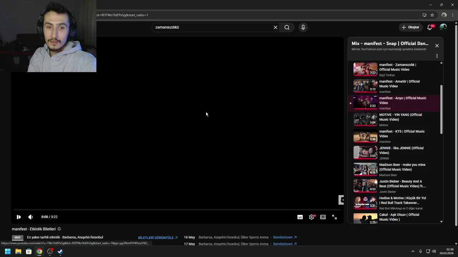
Task: Bookmark the page with star icon
Action: [432, 15]
